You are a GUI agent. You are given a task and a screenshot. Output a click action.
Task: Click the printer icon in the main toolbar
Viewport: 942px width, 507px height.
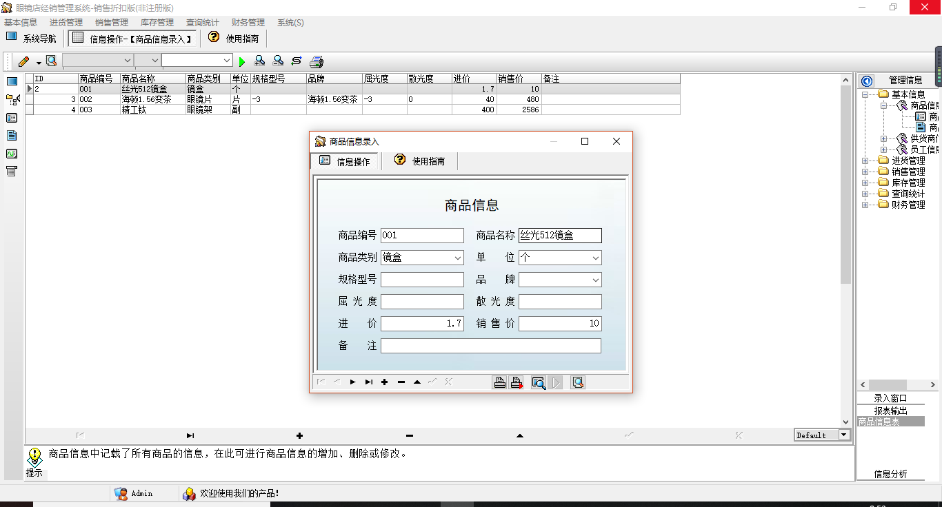pos(317,61)
